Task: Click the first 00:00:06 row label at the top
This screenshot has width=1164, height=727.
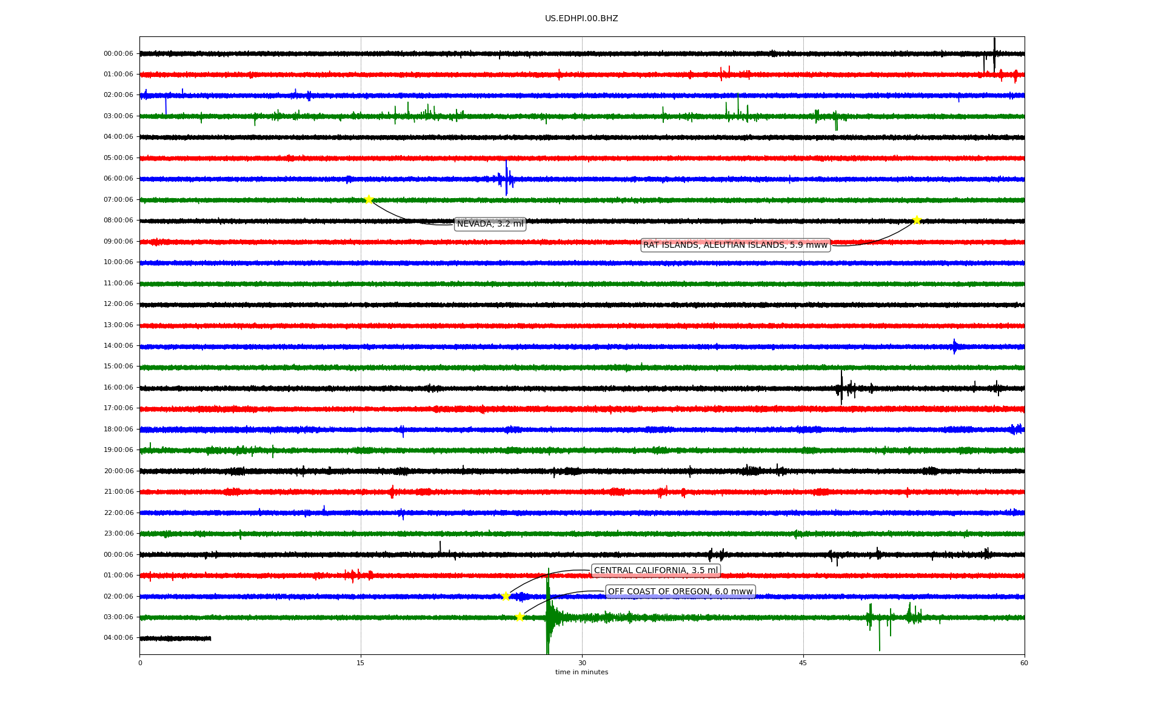Action: tap(118, 54)
